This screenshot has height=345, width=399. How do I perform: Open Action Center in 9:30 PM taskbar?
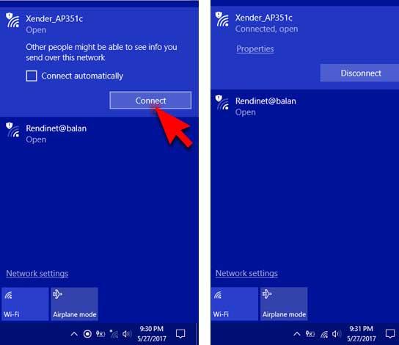pyautogui.click(x=180, y=334)
